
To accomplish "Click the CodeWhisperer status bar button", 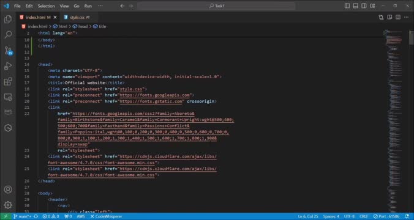I will tap(106, 216).
